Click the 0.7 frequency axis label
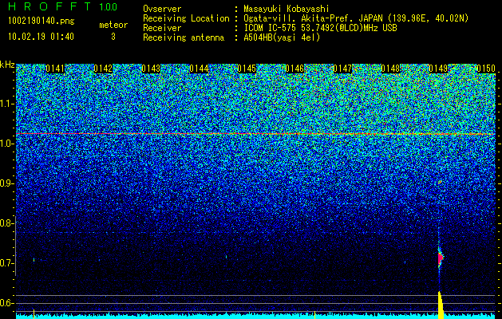Image resolution: width=502 pixels, height=319 pixels. point(6,263)
